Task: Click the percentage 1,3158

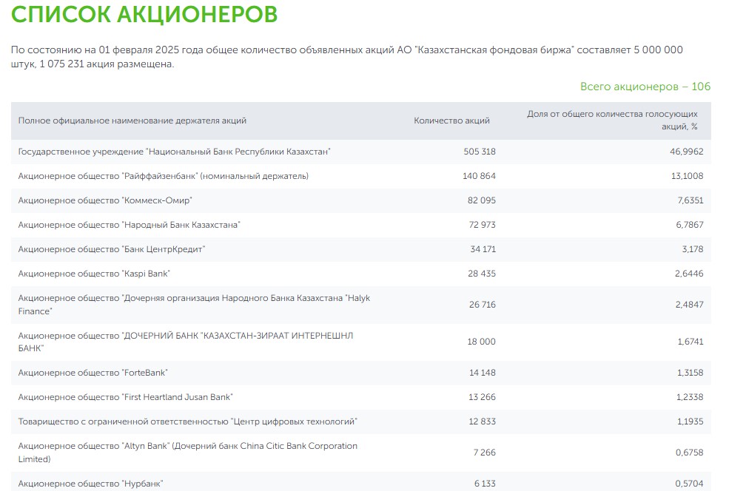Action: 690,373
